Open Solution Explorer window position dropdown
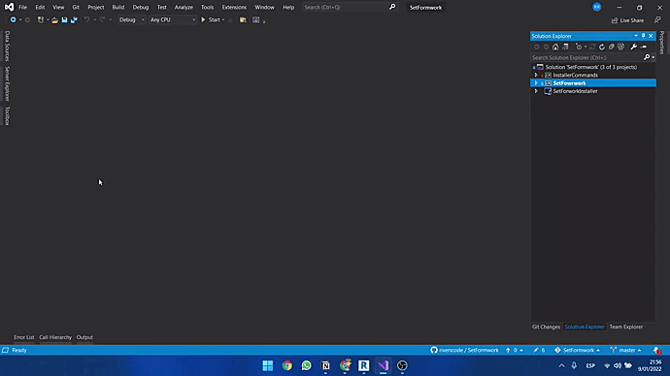The image size is (670, 376). (x=636, y=36)
